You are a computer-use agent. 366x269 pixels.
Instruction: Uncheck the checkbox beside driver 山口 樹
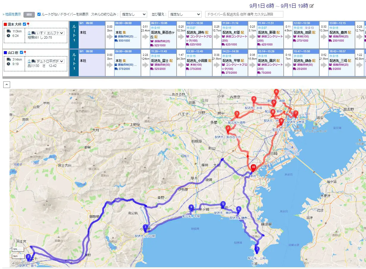21,53
